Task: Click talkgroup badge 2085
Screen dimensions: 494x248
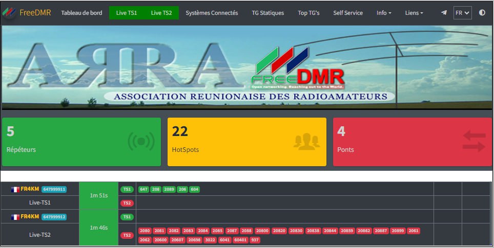Action: coord(217,231)
